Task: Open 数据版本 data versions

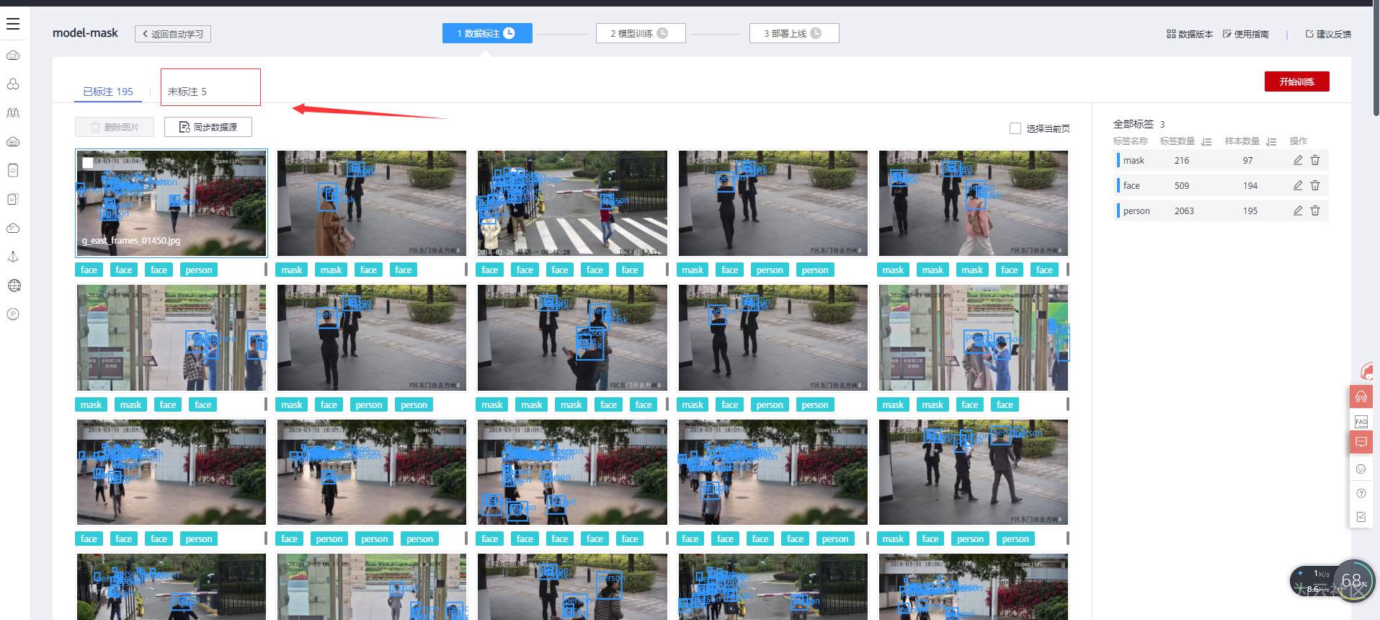Action: click(x=1190, y=34)
